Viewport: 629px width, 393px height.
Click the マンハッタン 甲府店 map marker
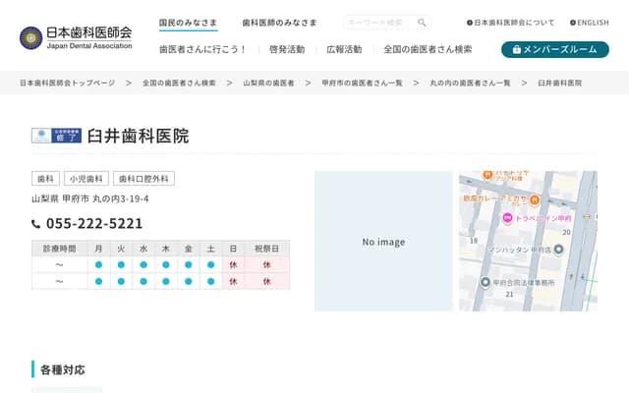coord(558,250)
